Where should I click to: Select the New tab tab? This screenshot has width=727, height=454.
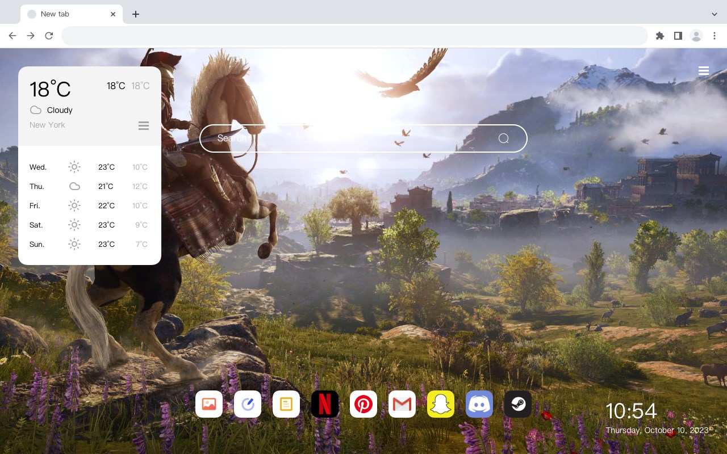[72, 14]
